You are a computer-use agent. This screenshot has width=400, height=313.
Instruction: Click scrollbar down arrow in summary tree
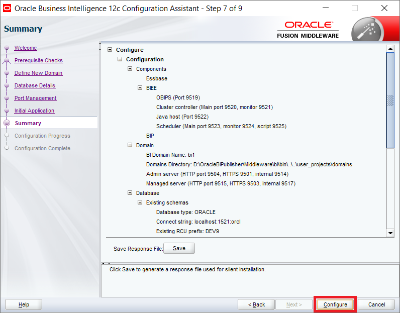coord(390,233)
